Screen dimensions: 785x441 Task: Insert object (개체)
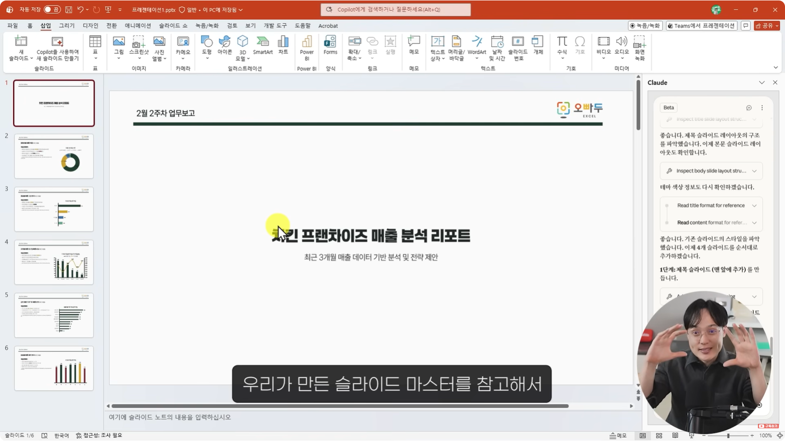(x=538, y=45)
